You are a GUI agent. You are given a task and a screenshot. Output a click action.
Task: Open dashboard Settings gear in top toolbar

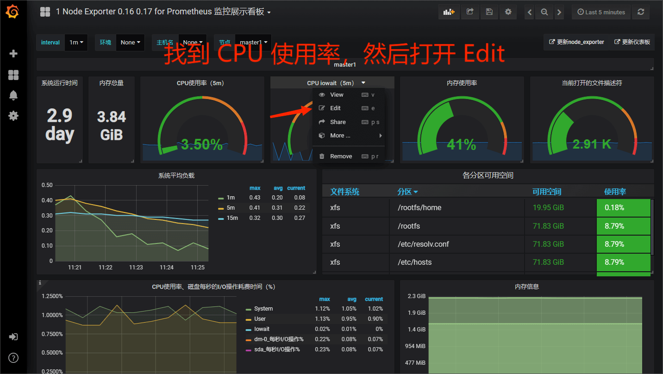click(x=508, y=12)
